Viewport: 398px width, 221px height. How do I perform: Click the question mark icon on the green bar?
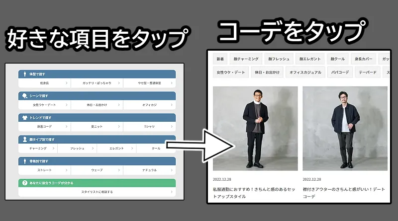click(24, 183)
